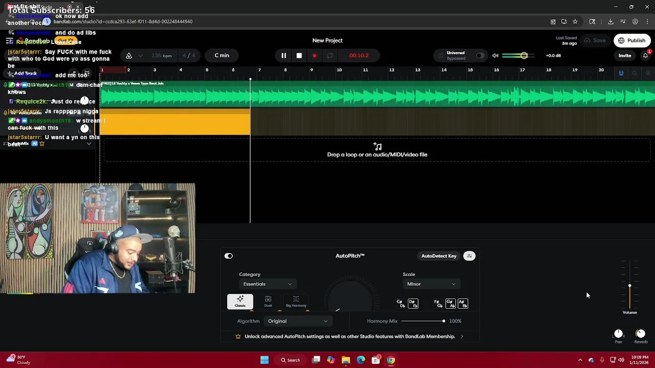The width and height of the screenshot is (655, 368).
Task: Open the Microsoft Store taskbar icon
Action: pyautogui.click(x=376, y=360)
